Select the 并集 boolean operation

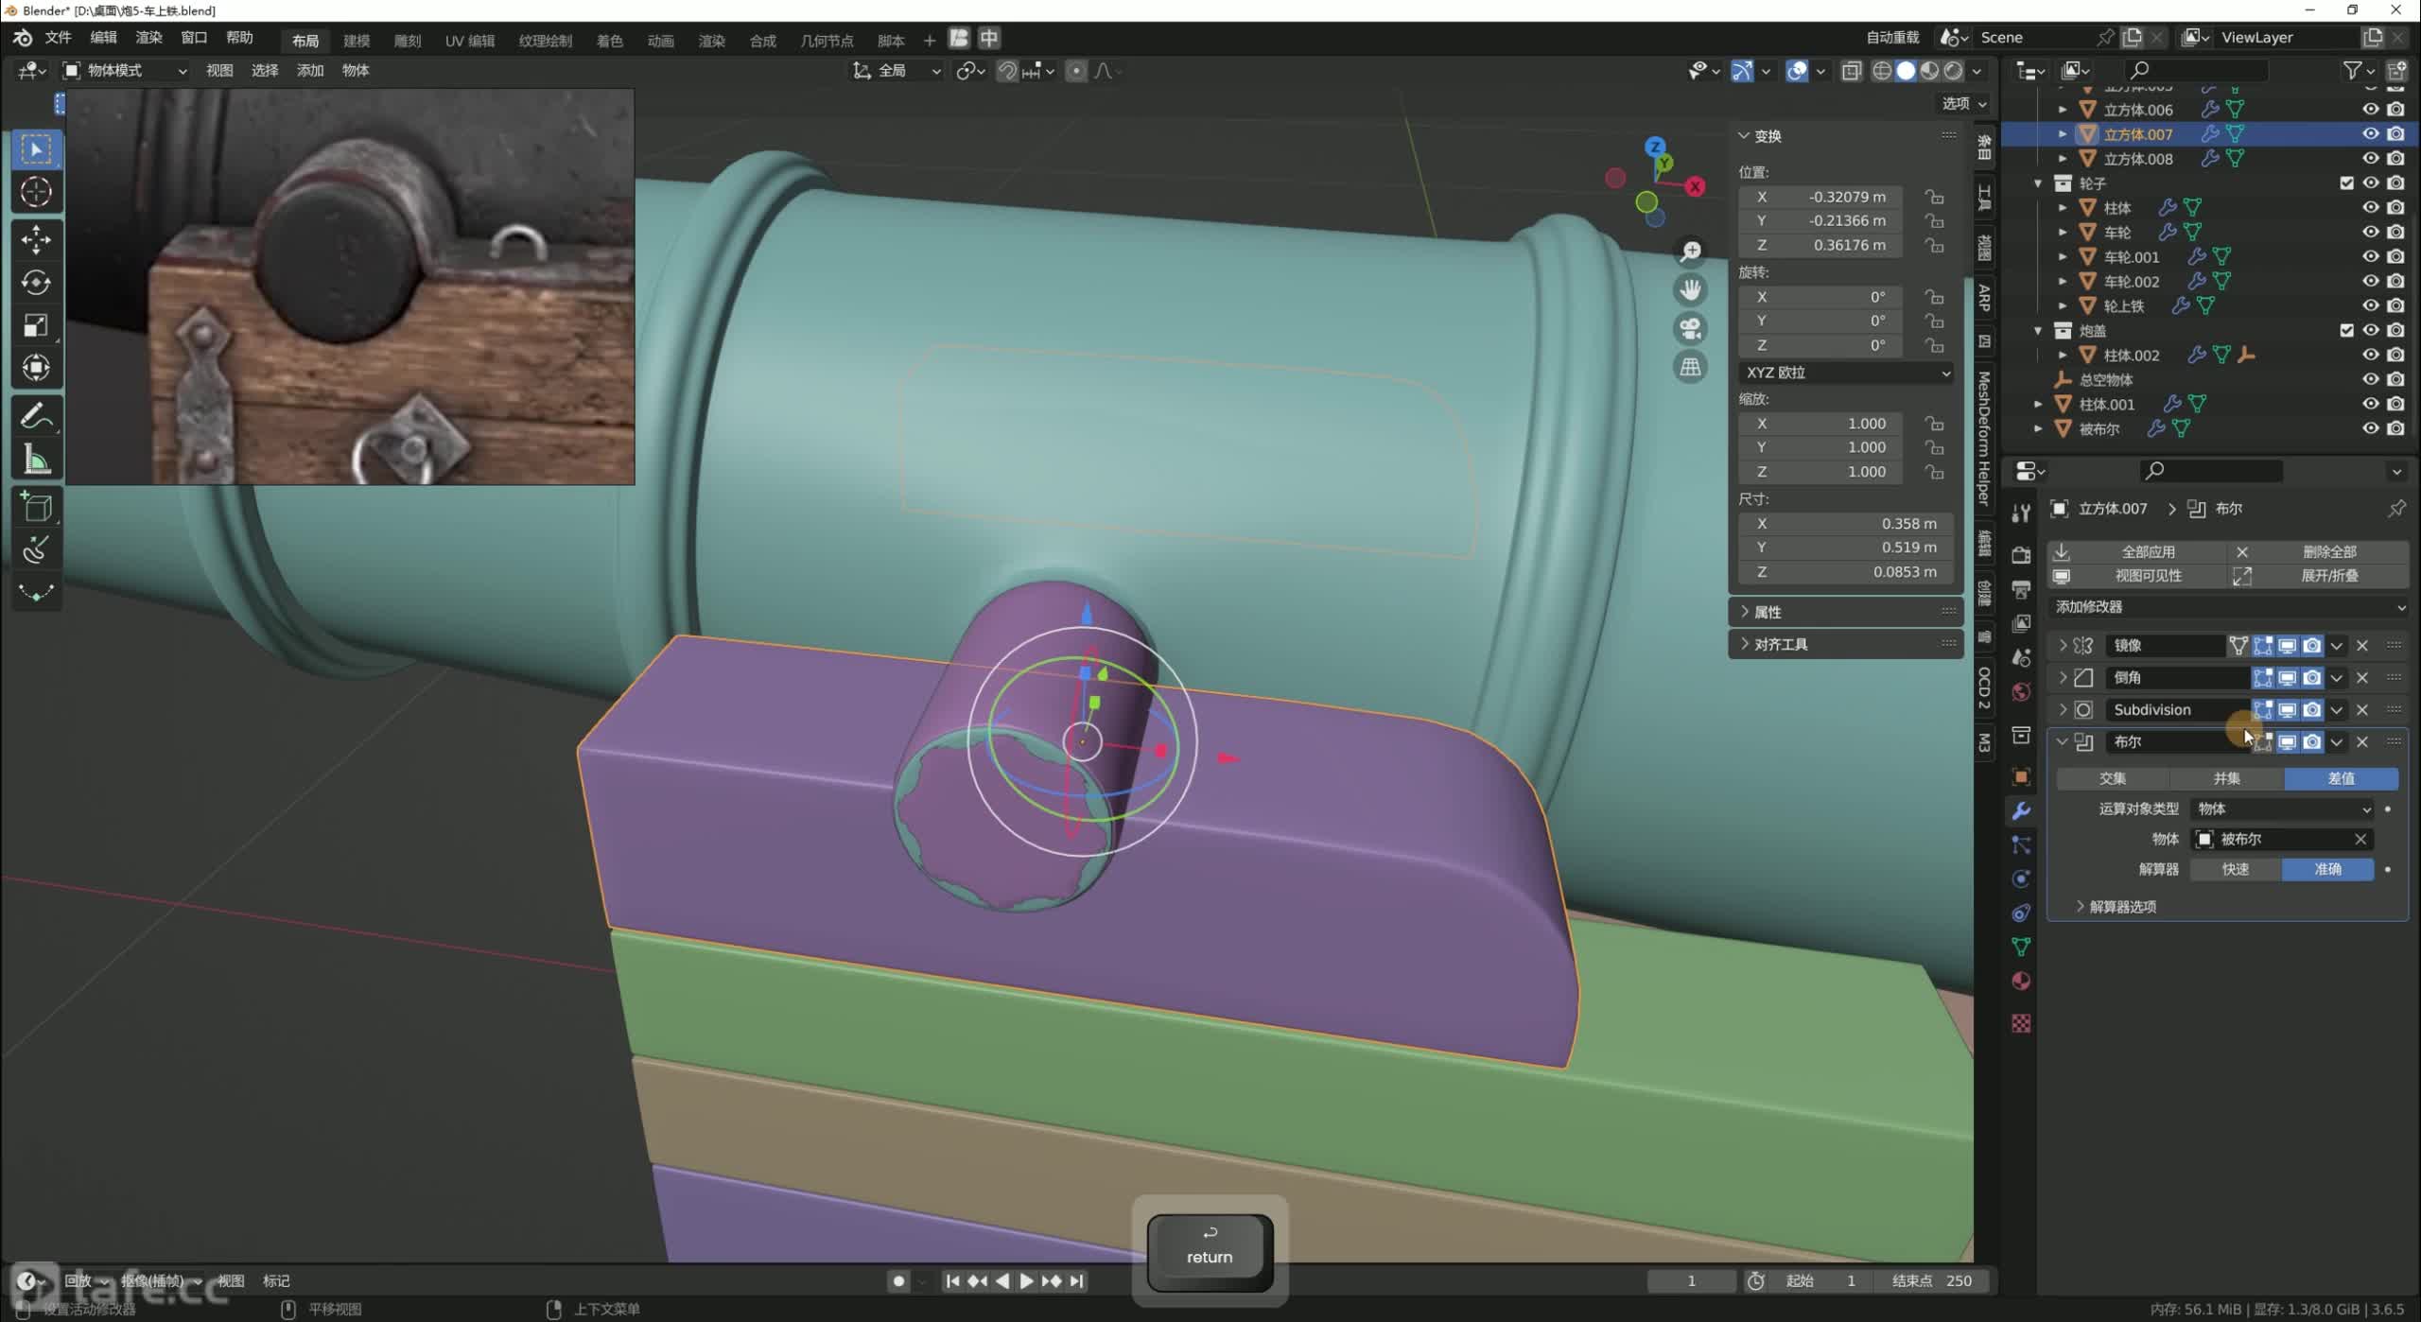tap(2226, 778)
